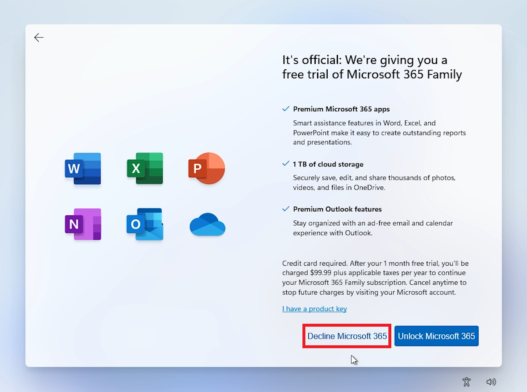The width and height of the screenshot is (527, 392).
Task: Open the I have a product key link
Action: (x=314, y=308)
